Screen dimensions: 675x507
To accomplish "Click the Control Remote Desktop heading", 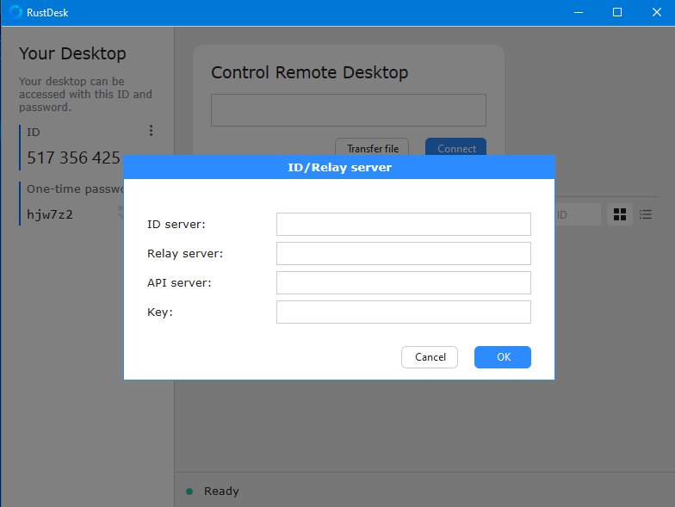I will click(310, 72).
